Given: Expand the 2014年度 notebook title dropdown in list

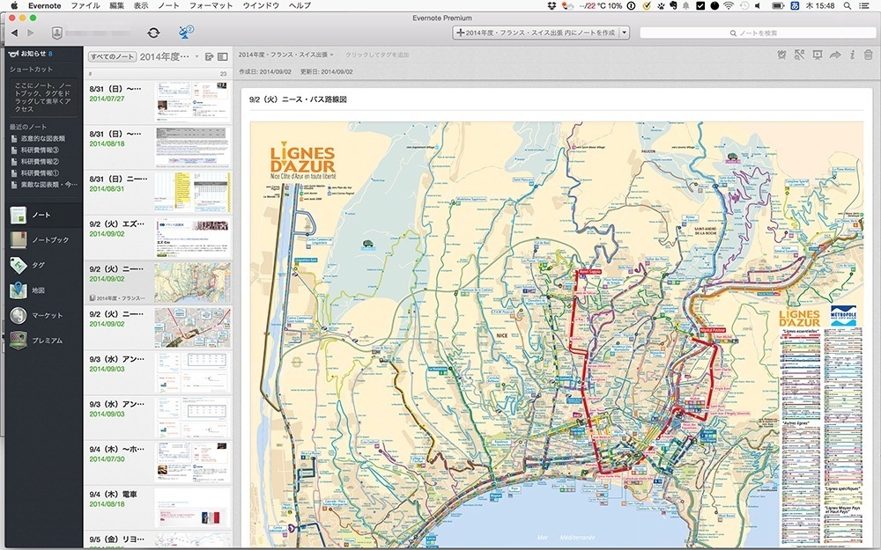Looking at the screenshot, I should [196, 56].
